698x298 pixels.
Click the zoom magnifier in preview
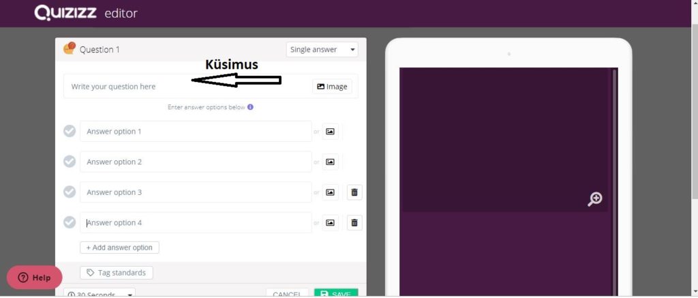594,198
